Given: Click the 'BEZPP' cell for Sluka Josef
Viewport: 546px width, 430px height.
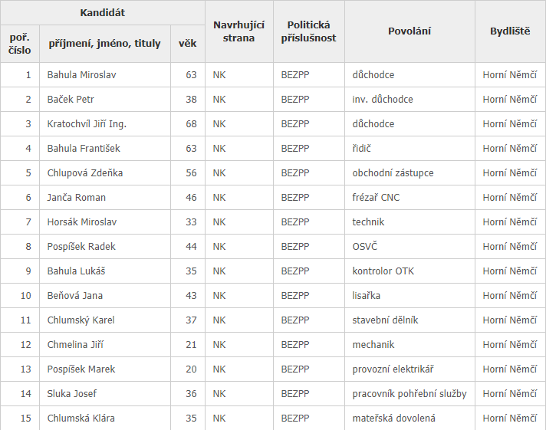Looking at the screenshot, I should coord(294,394).
